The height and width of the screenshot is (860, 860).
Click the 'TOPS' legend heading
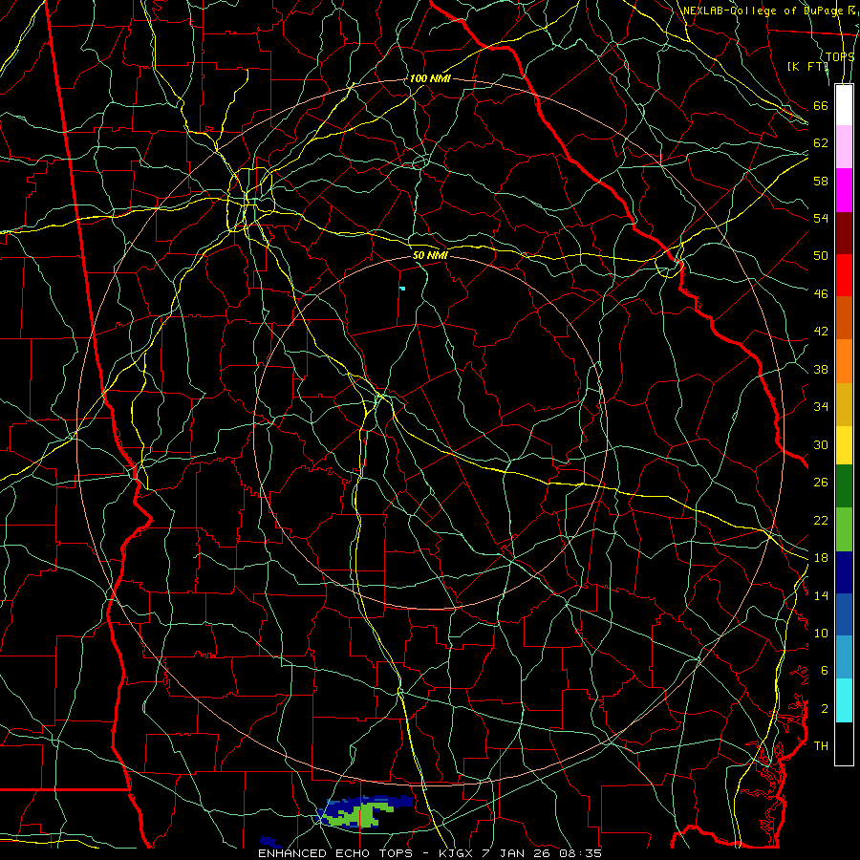click(840, 57)
